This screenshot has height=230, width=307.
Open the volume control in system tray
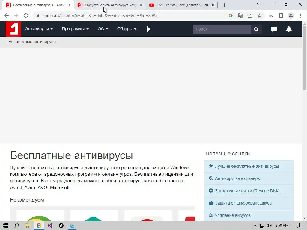pyautogui.click(x=269, y=226)
